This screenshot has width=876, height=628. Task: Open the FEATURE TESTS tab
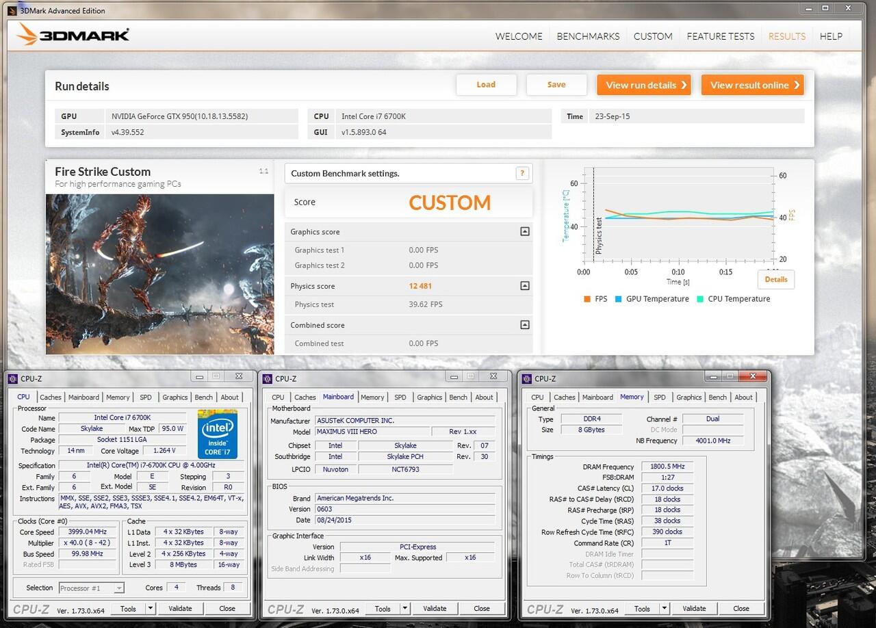(x=721, y=36)
